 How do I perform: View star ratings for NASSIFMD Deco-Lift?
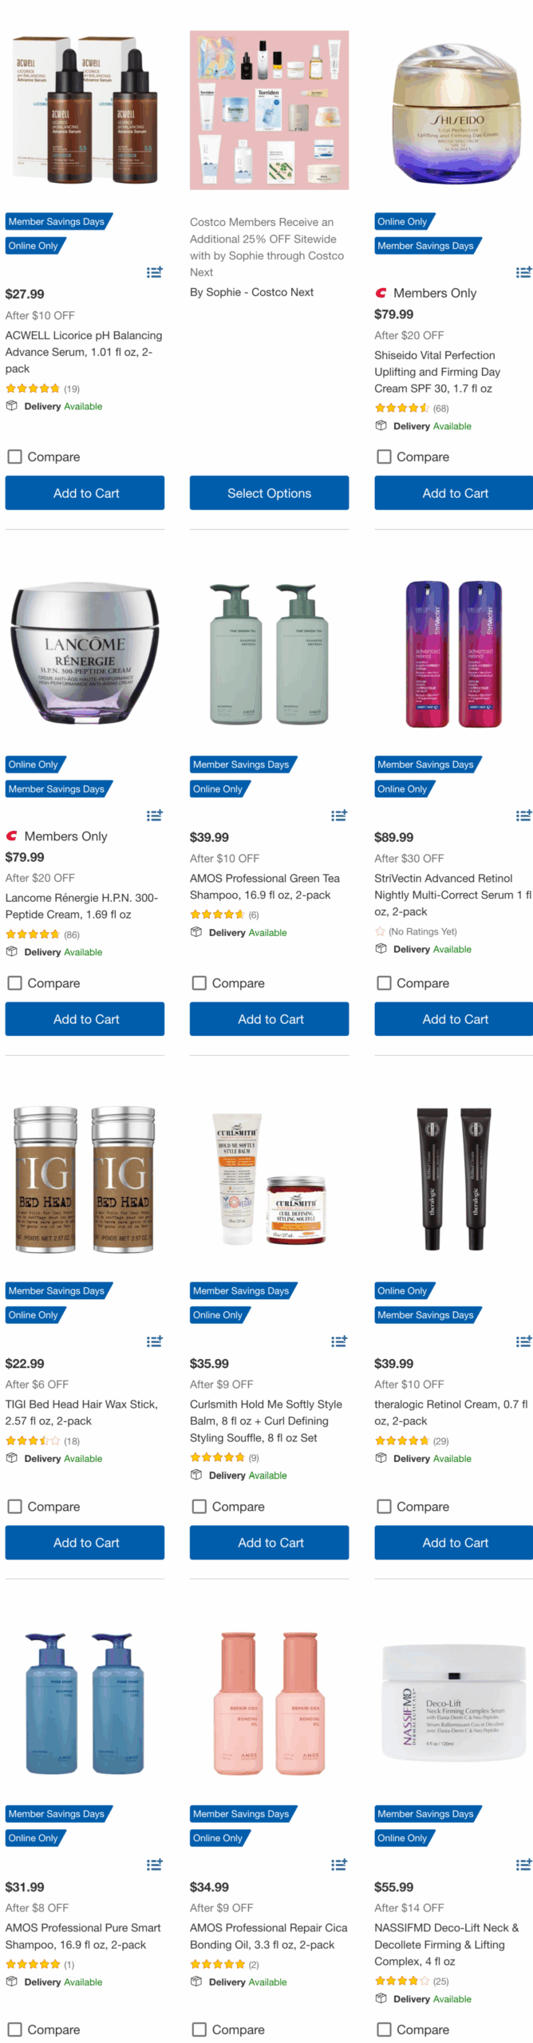(402, 1981)
